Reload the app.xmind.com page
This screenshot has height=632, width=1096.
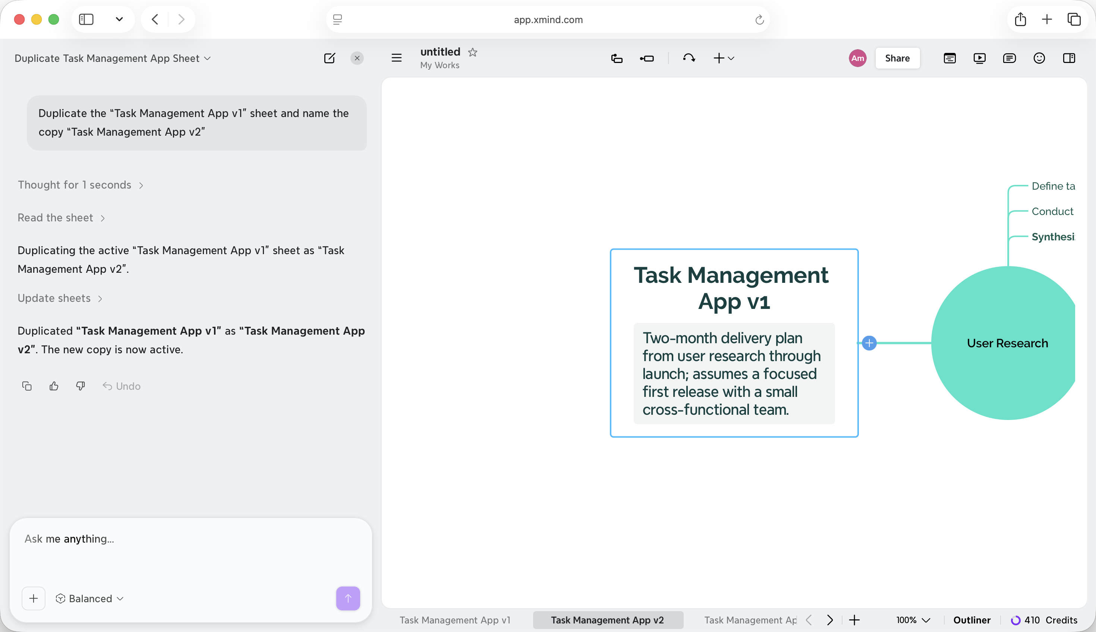[759, 19]
